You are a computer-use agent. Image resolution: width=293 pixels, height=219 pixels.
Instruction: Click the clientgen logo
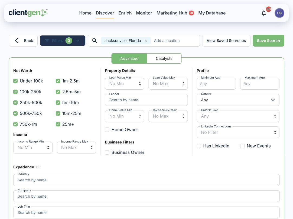(x=28, y=13)
